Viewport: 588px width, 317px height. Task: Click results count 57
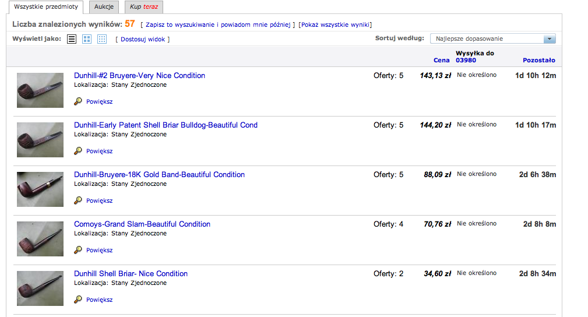130,24
